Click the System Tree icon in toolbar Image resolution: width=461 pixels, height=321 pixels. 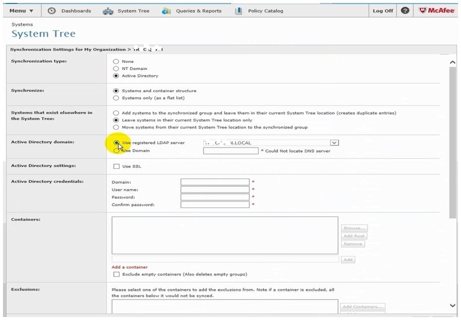point(108,11)
